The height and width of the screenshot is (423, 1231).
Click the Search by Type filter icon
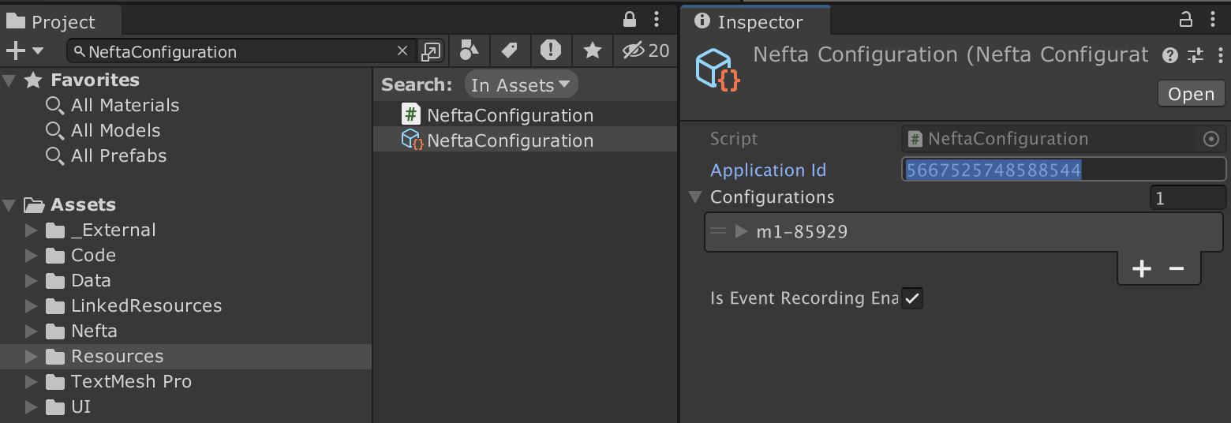tap(469, 51)
